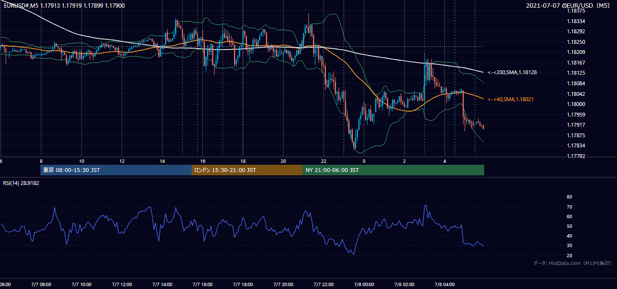Screen dimensions: 617x289
Task: Click price level 1.17875 on the price axis
Action: pyautogui.click(x=575, y=135)
